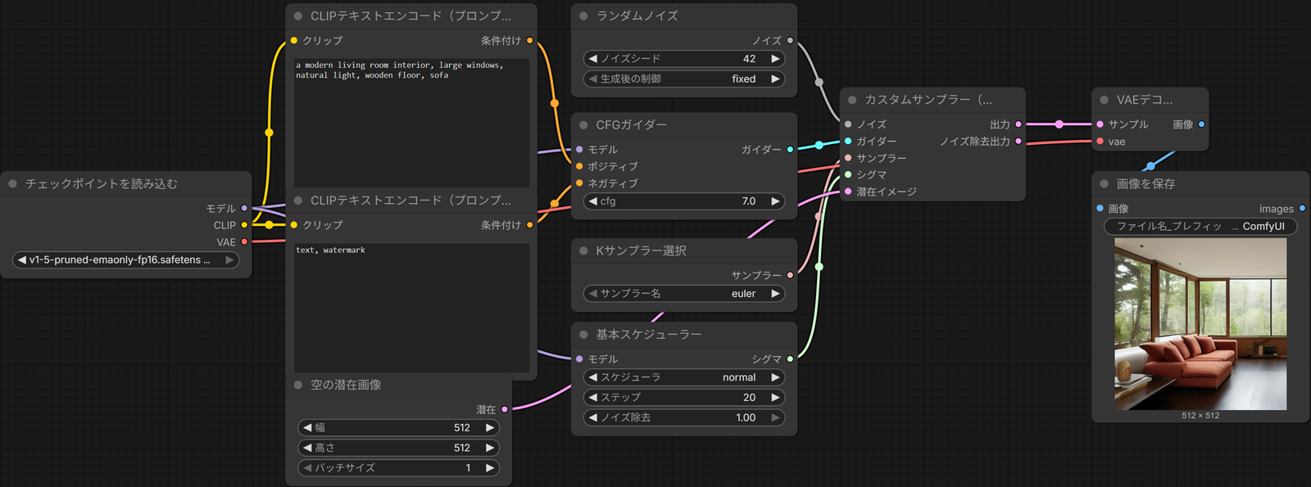
Task: Toggle collapse dot on 空の潜在画像 node
Action: click(298, 385)
